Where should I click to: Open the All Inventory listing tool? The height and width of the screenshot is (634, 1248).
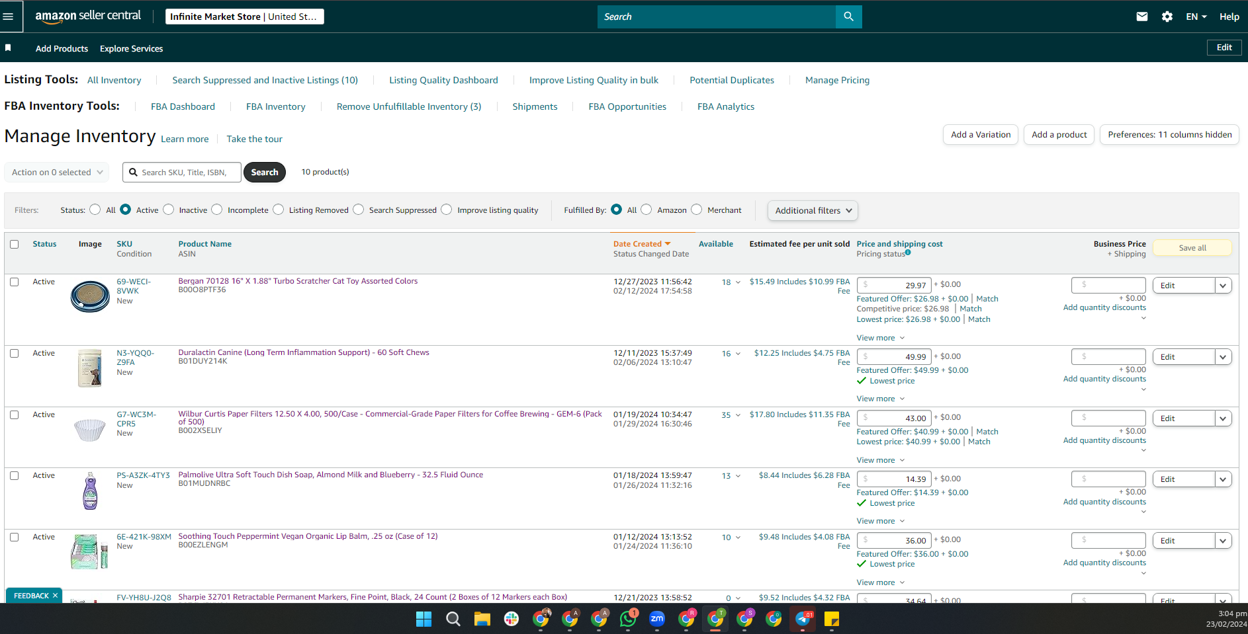click(114, 80)
